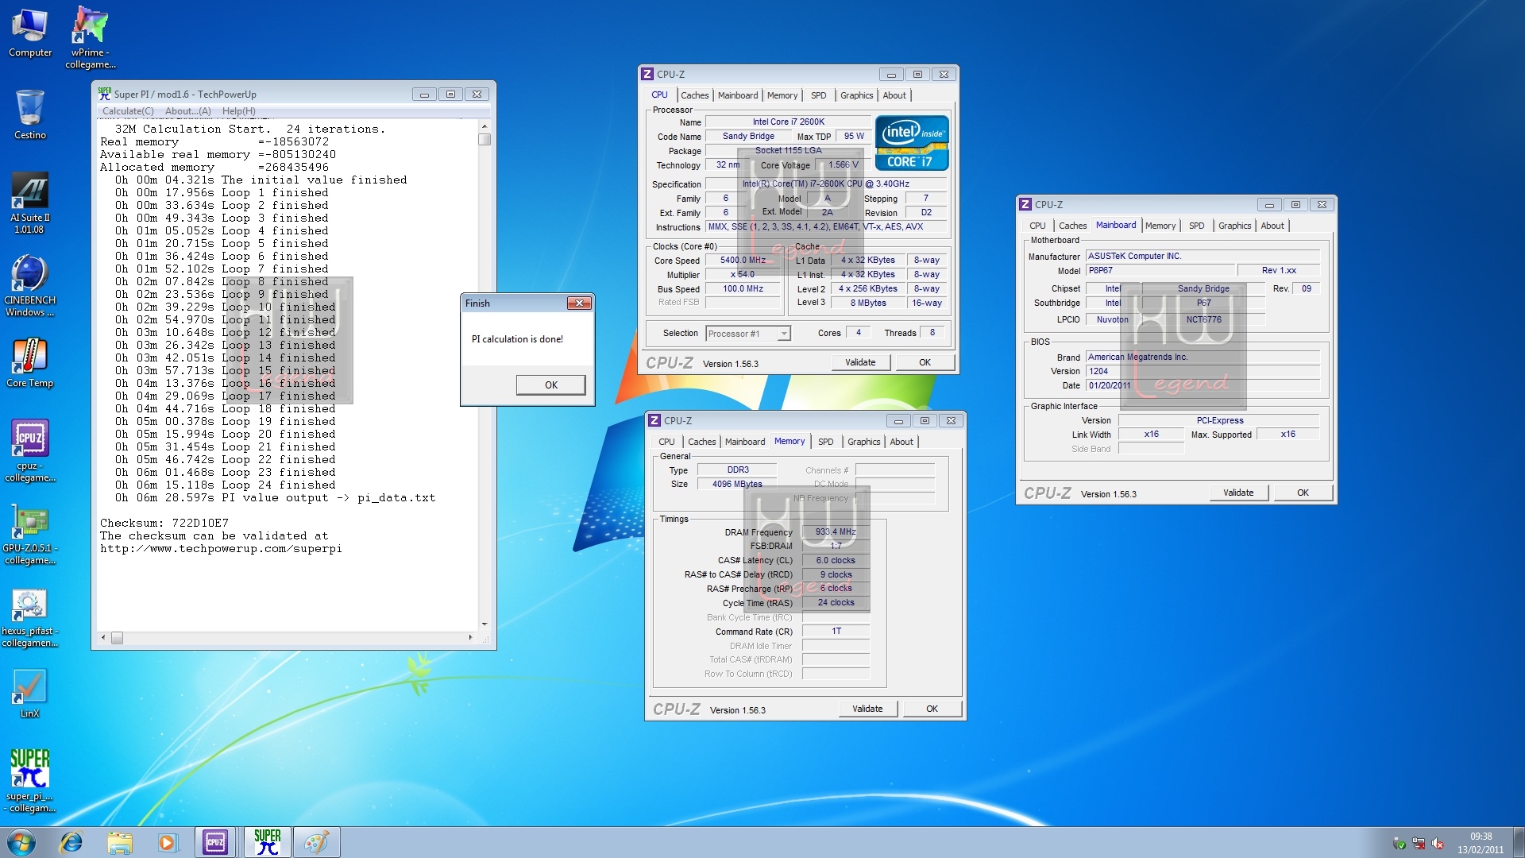This screenshot has width=1525, height=858.
Task: Switch to Paint in the taskbar
Action: pyautogui.click(x=316, y=842)
